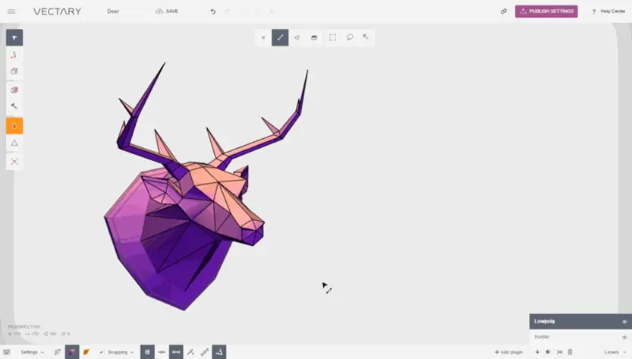Toggle the diagonal axis snapping button
Image resolution: width=632 pixels, height=359 pixels.
[205, 352]
